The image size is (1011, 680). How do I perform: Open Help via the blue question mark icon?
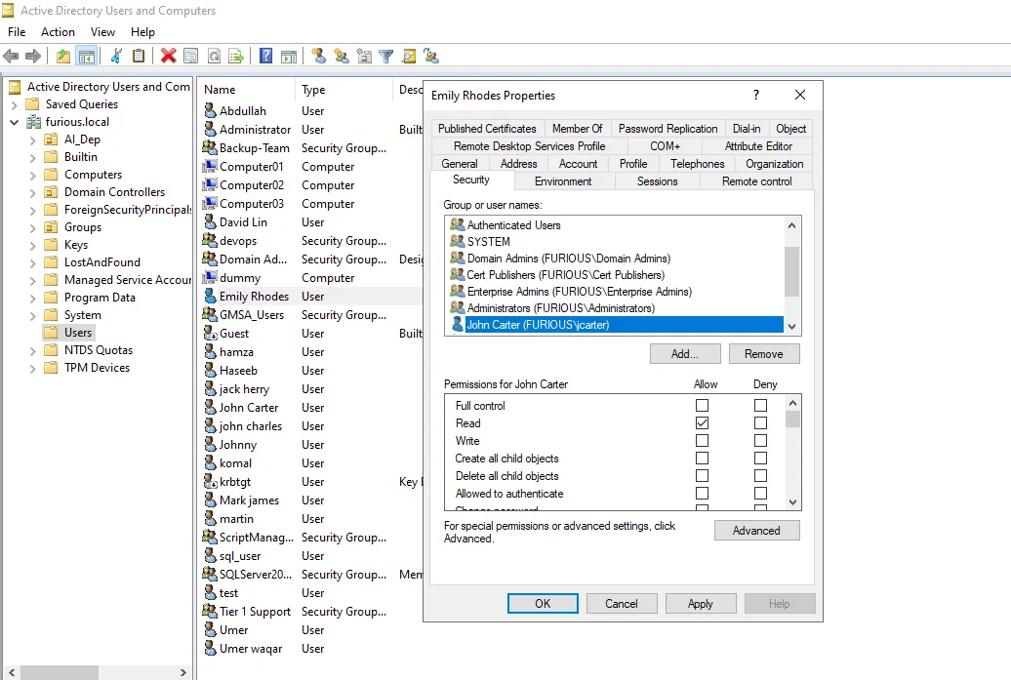click(265, 57)
